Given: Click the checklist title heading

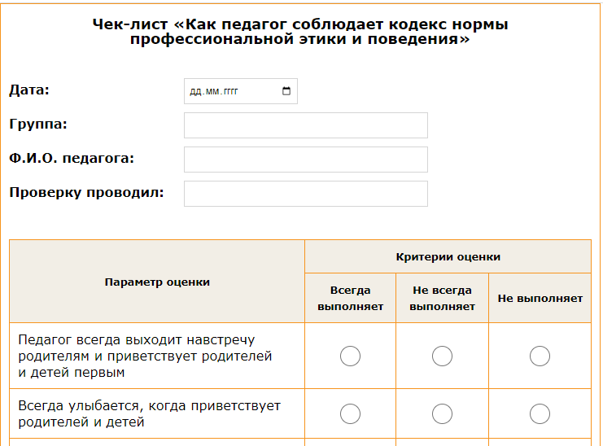Looking at the screenshot, I should (300, 32).
